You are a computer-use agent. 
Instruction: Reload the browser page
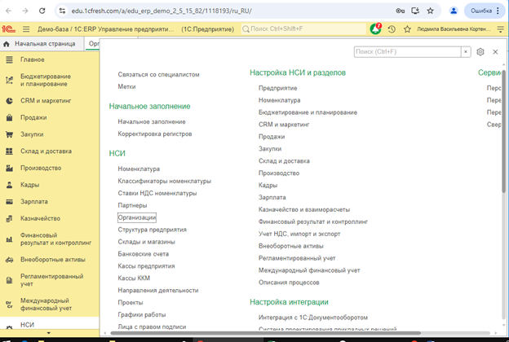coord(42,11)
